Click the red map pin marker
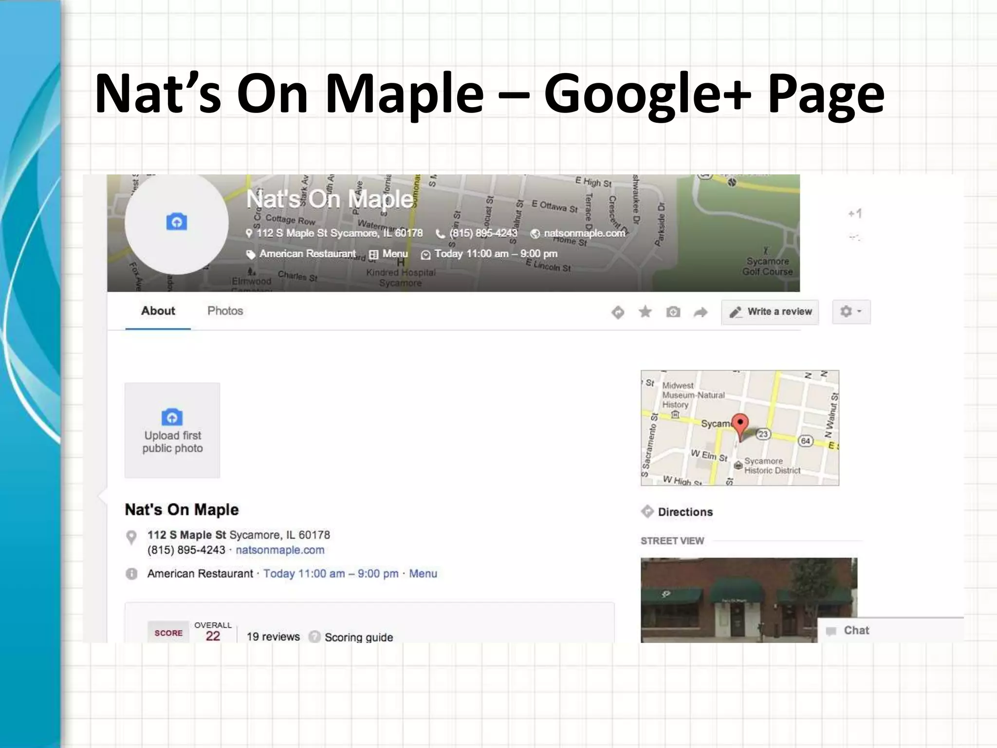 coord(740,427)
